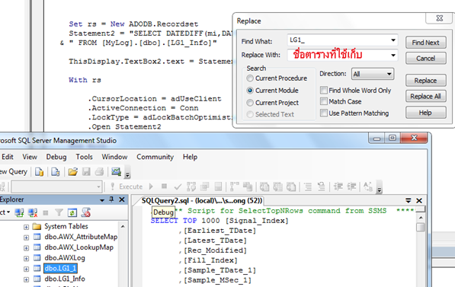This screenshot has width=455, height=287.
Task: Open the Window menu in SSMS
Action: (114, 157)
